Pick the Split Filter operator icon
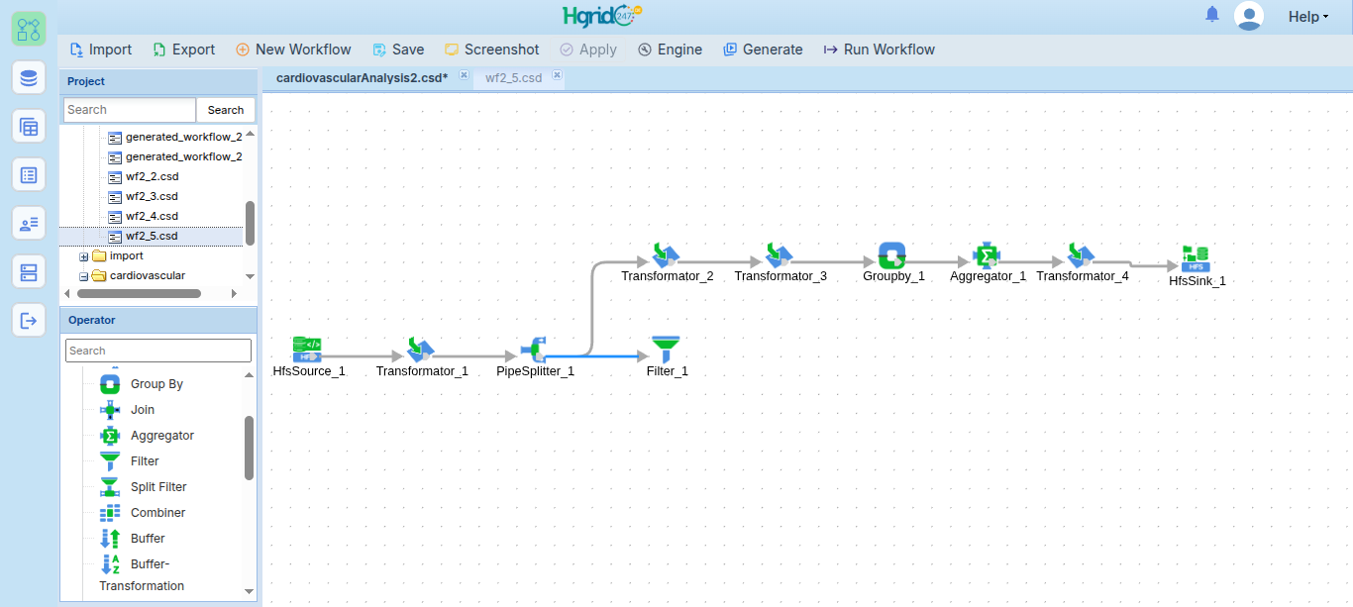 (x=110, y=487)
